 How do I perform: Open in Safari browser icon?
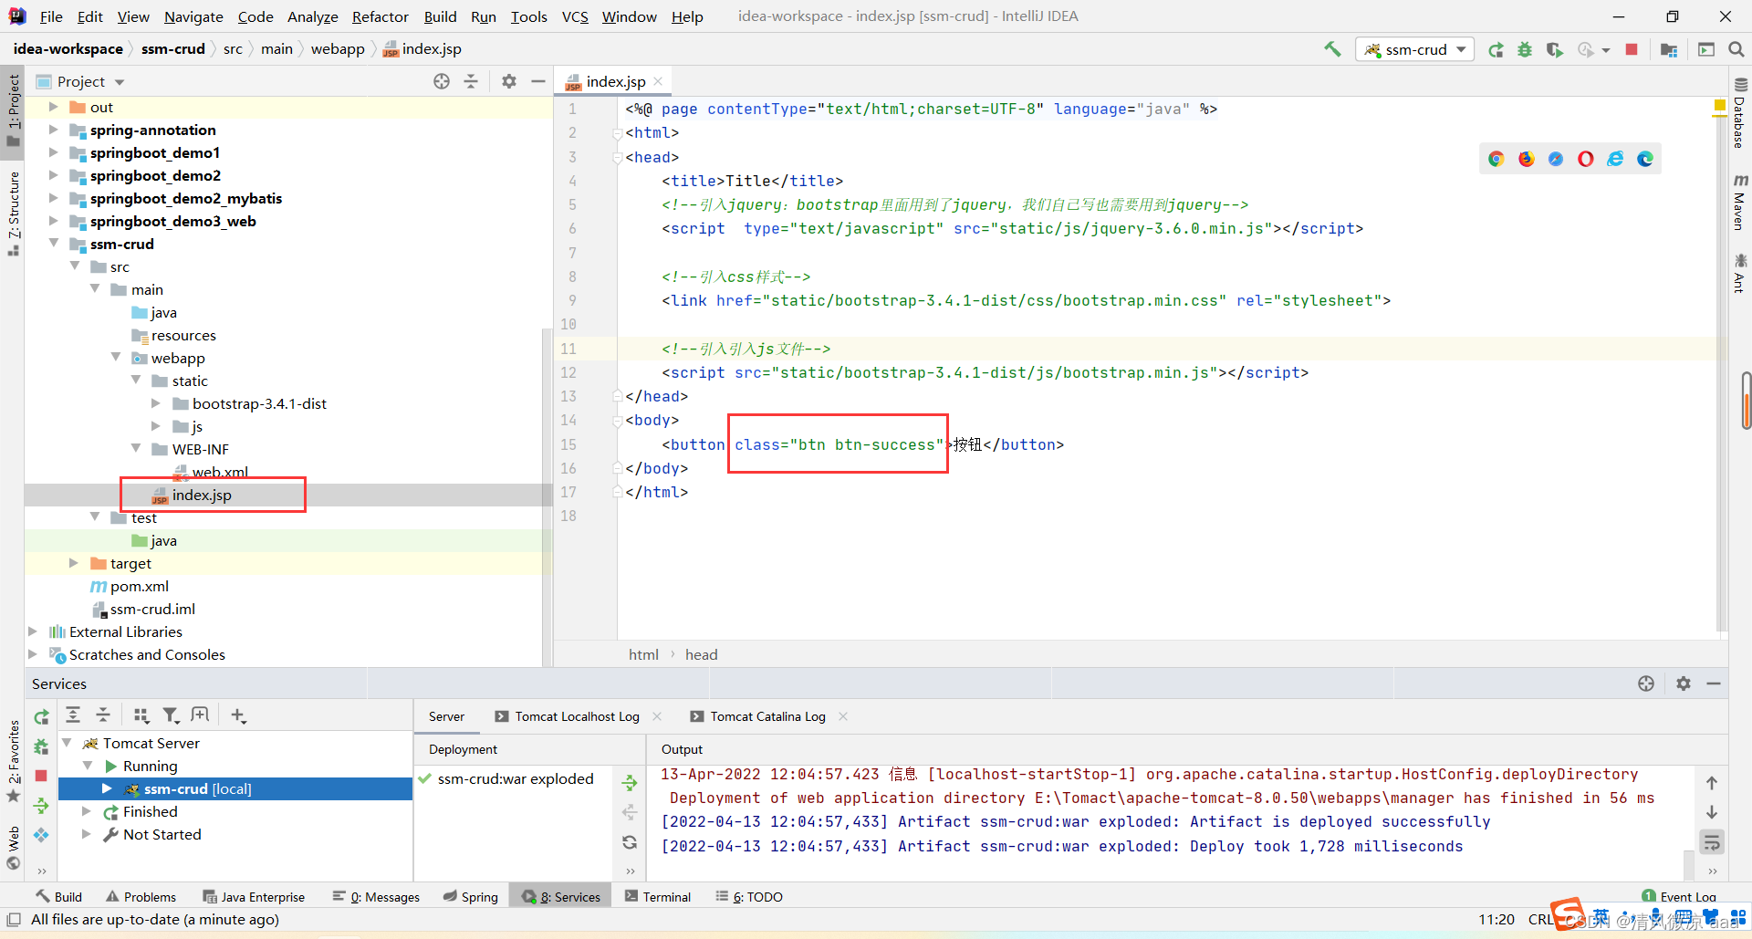[x=1556, y=159]
